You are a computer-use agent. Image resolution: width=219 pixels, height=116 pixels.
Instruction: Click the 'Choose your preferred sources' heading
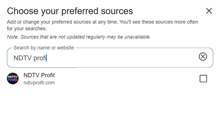pyautogui.click(x=70, y=11)
